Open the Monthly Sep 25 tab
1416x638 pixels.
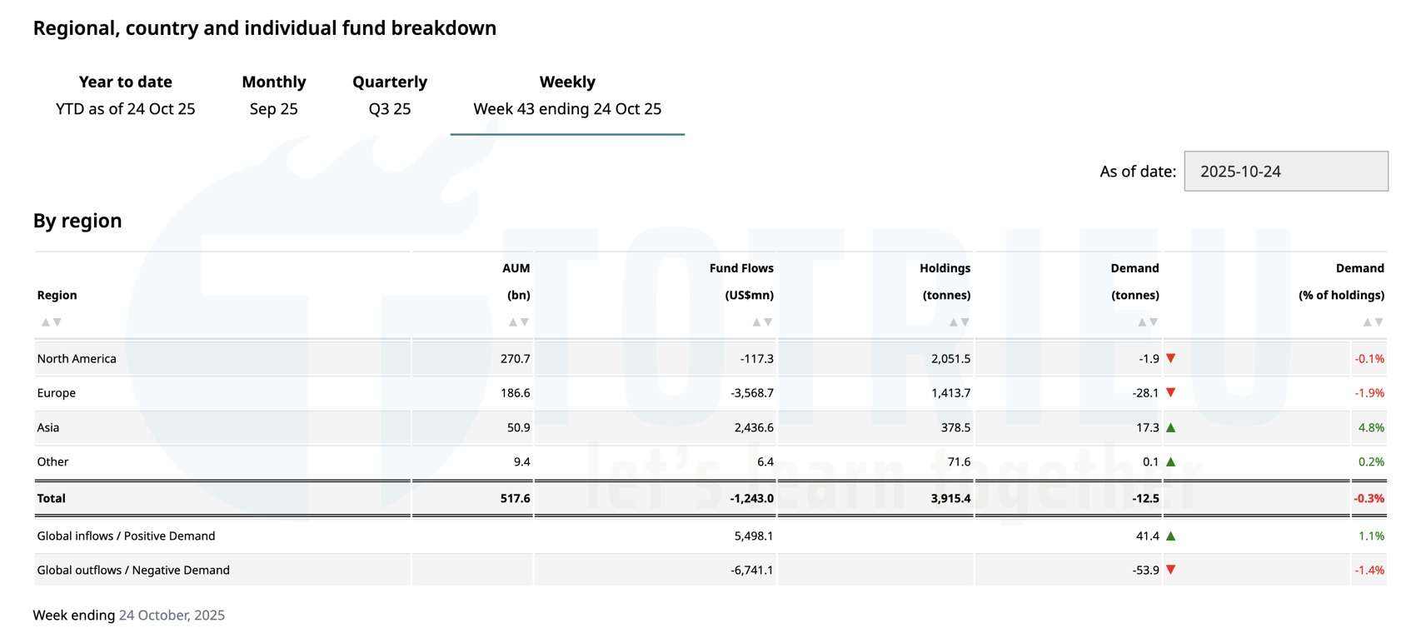click(x=274, y=95)
